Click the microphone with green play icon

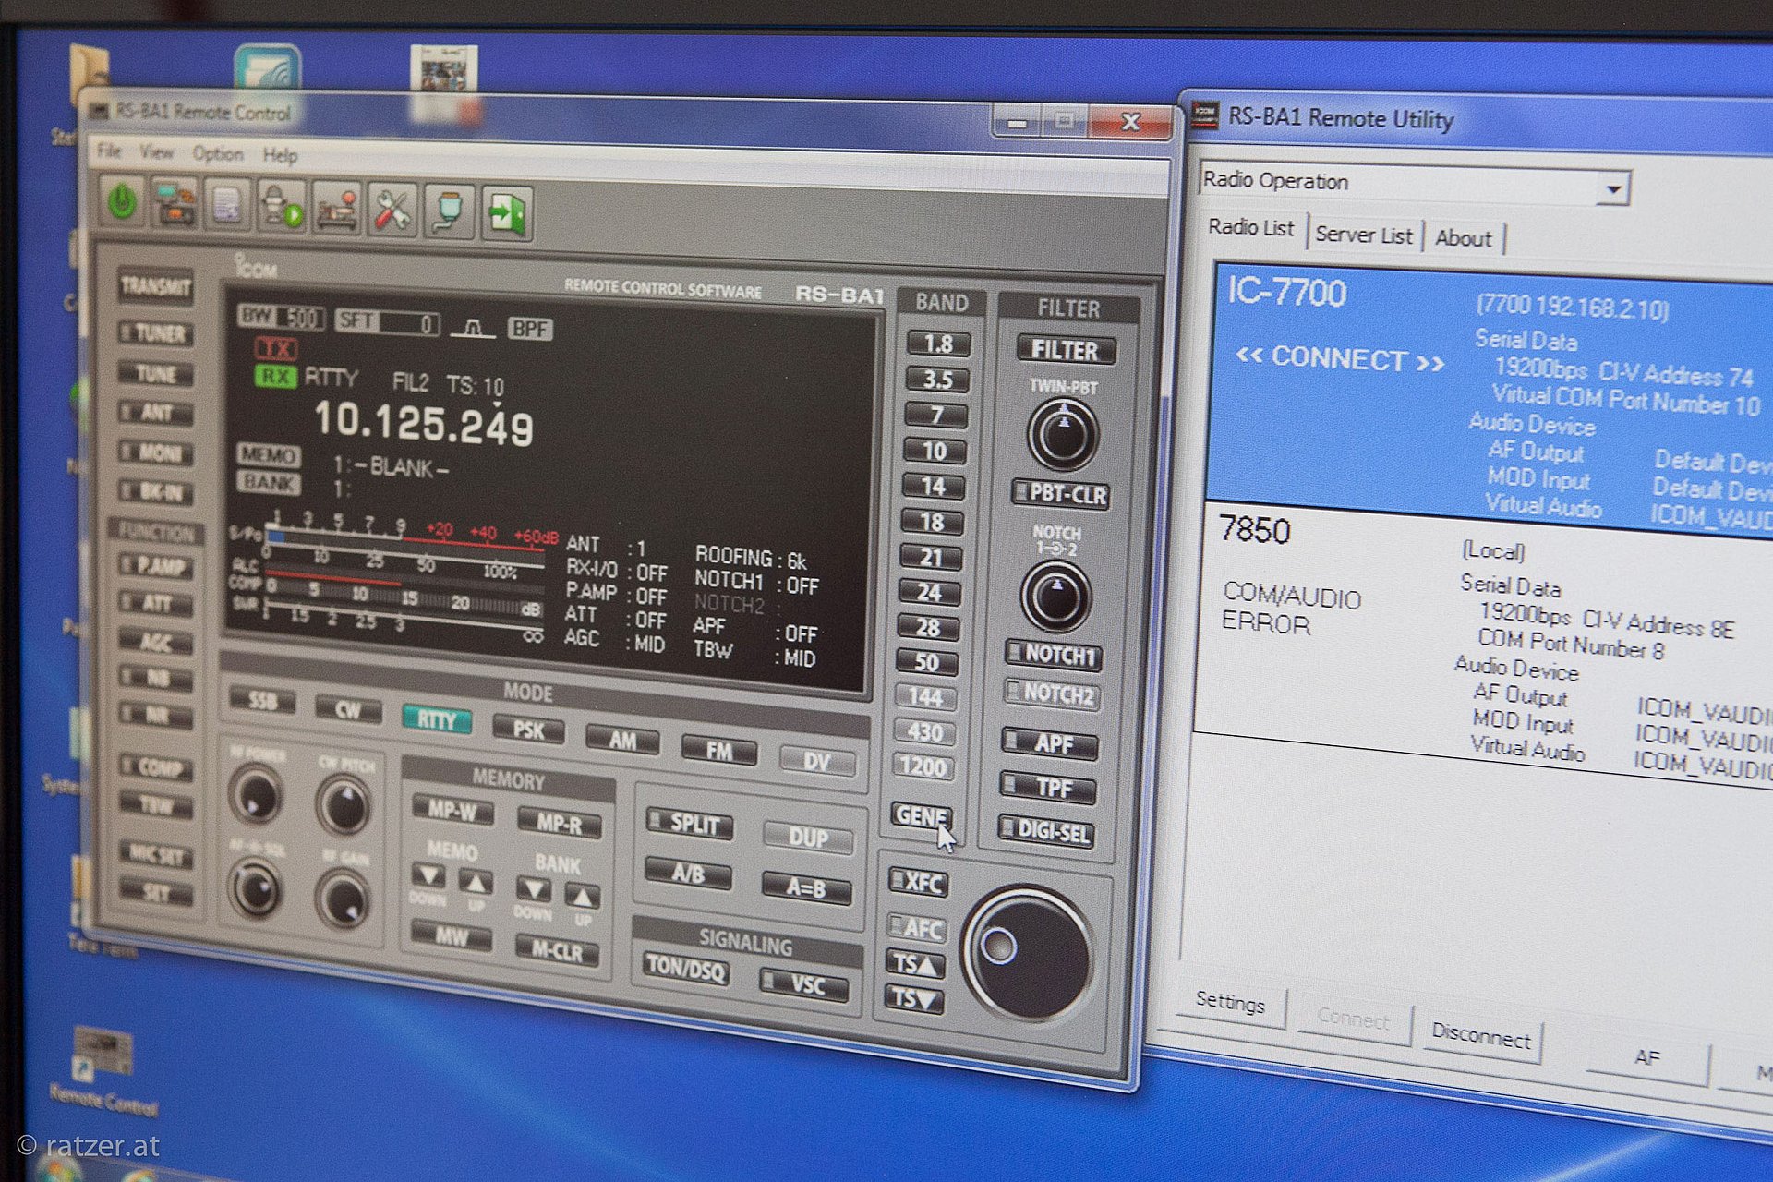coord(282,207)
